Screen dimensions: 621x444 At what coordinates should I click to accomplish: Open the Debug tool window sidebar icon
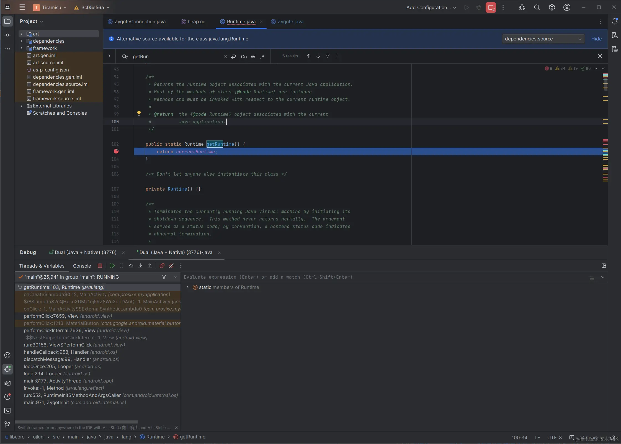(x=7, y=369)
